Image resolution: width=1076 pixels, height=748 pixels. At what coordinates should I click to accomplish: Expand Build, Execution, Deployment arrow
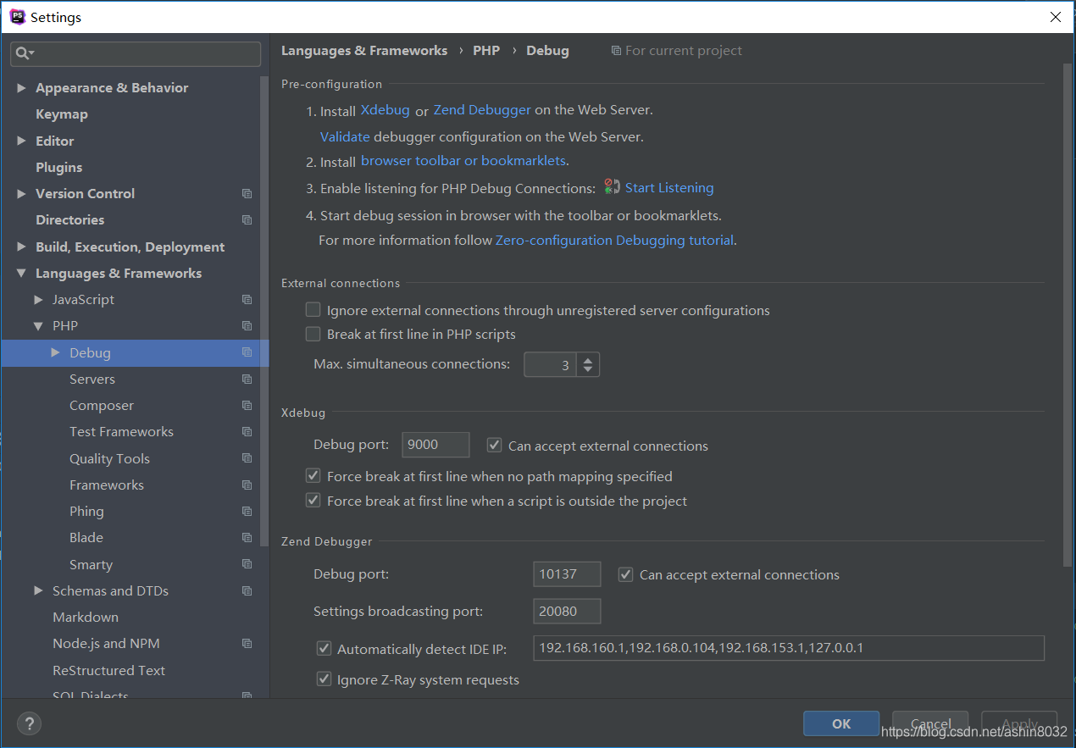click(x=21, y=247)
